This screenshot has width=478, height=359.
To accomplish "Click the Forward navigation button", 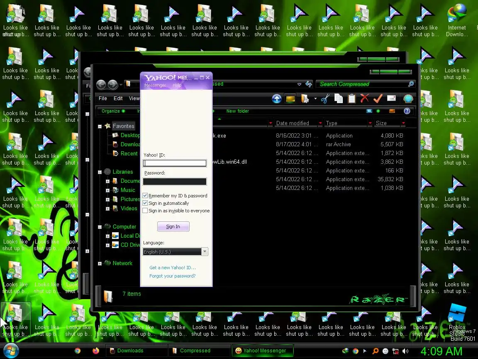I will click(112, 84).
